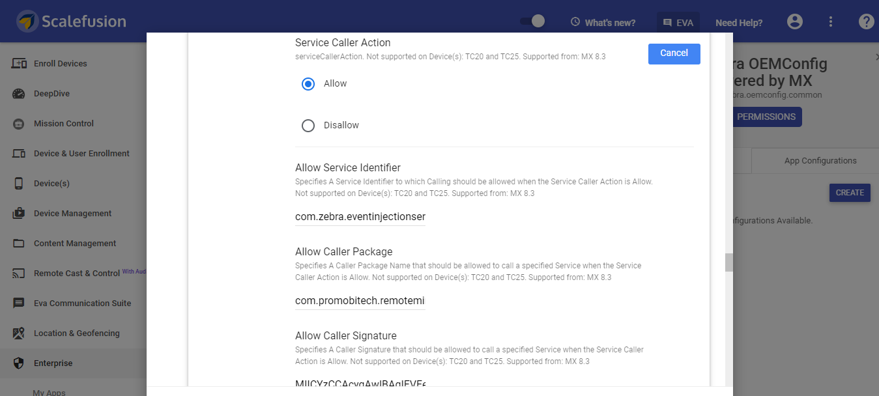
Task: Click the Location & Geofencing map icon
Action: coord(20,333)
